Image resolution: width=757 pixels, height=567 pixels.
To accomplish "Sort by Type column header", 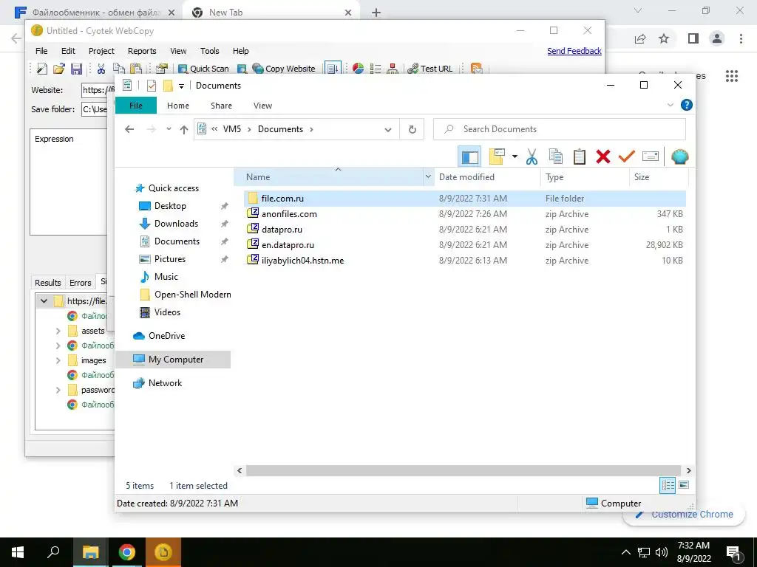I will coord(585,177).
